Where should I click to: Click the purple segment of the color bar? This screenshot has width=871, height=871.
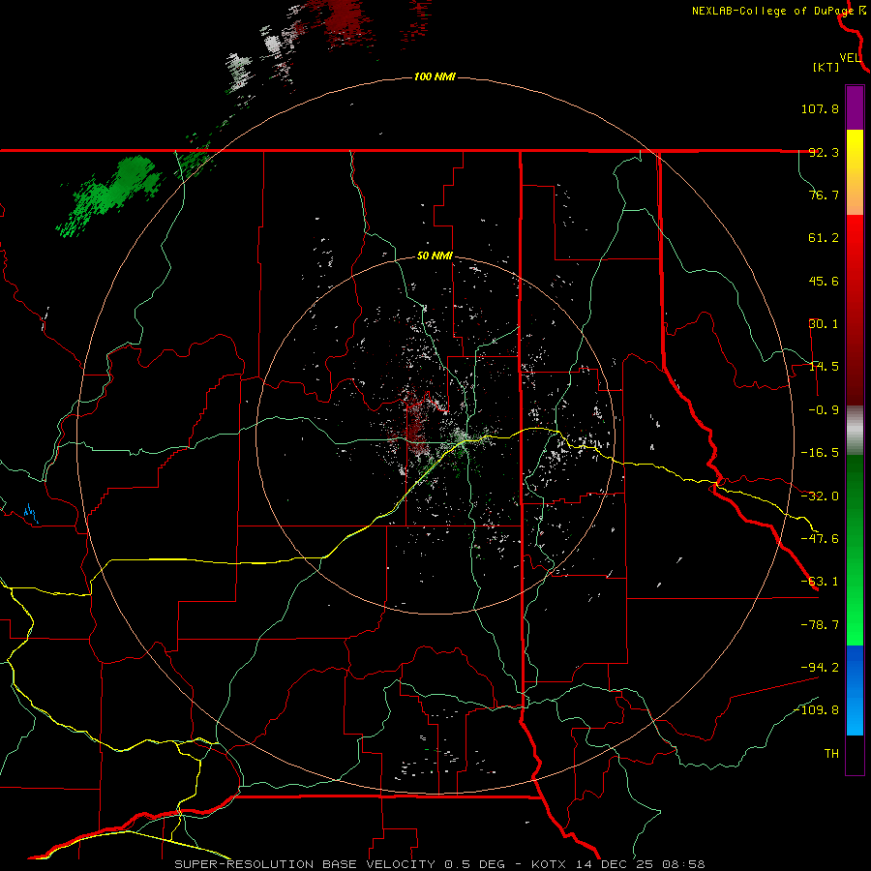click(x=855, y=108)
